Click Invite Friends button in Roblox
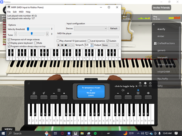Image resolution: width=182 pixels, height=136 pixels. pyautogui.click(x=161, y=8)
